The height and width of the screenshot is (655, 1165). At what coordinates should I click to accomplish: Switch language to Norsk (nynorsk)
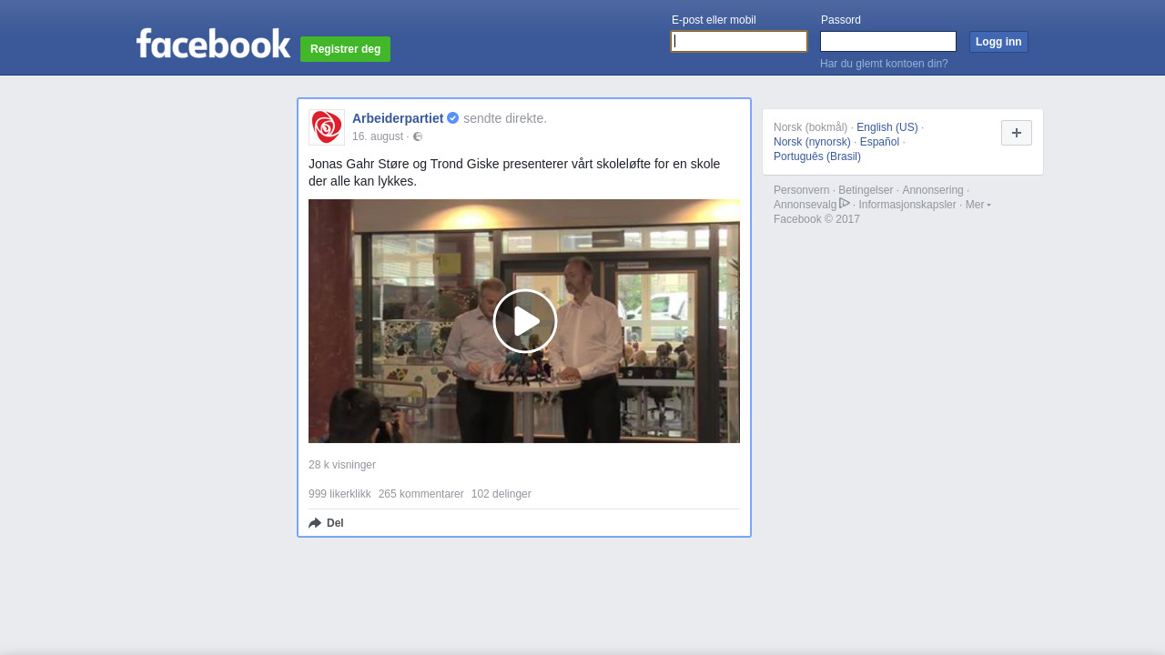812,142
